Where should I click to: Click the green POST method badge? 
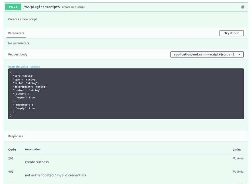(13, 7)
